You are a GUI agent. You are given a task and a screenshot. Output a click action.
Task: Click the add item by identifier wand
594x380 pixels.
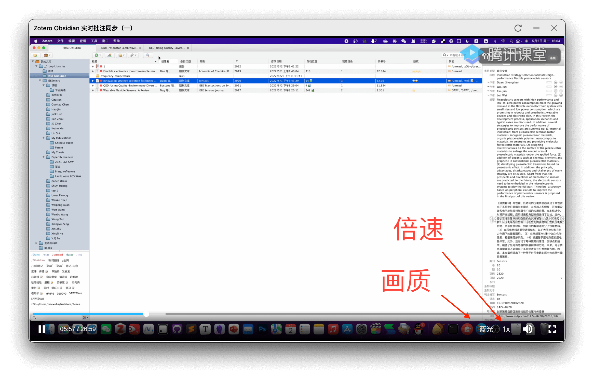(x=109, y=55)
